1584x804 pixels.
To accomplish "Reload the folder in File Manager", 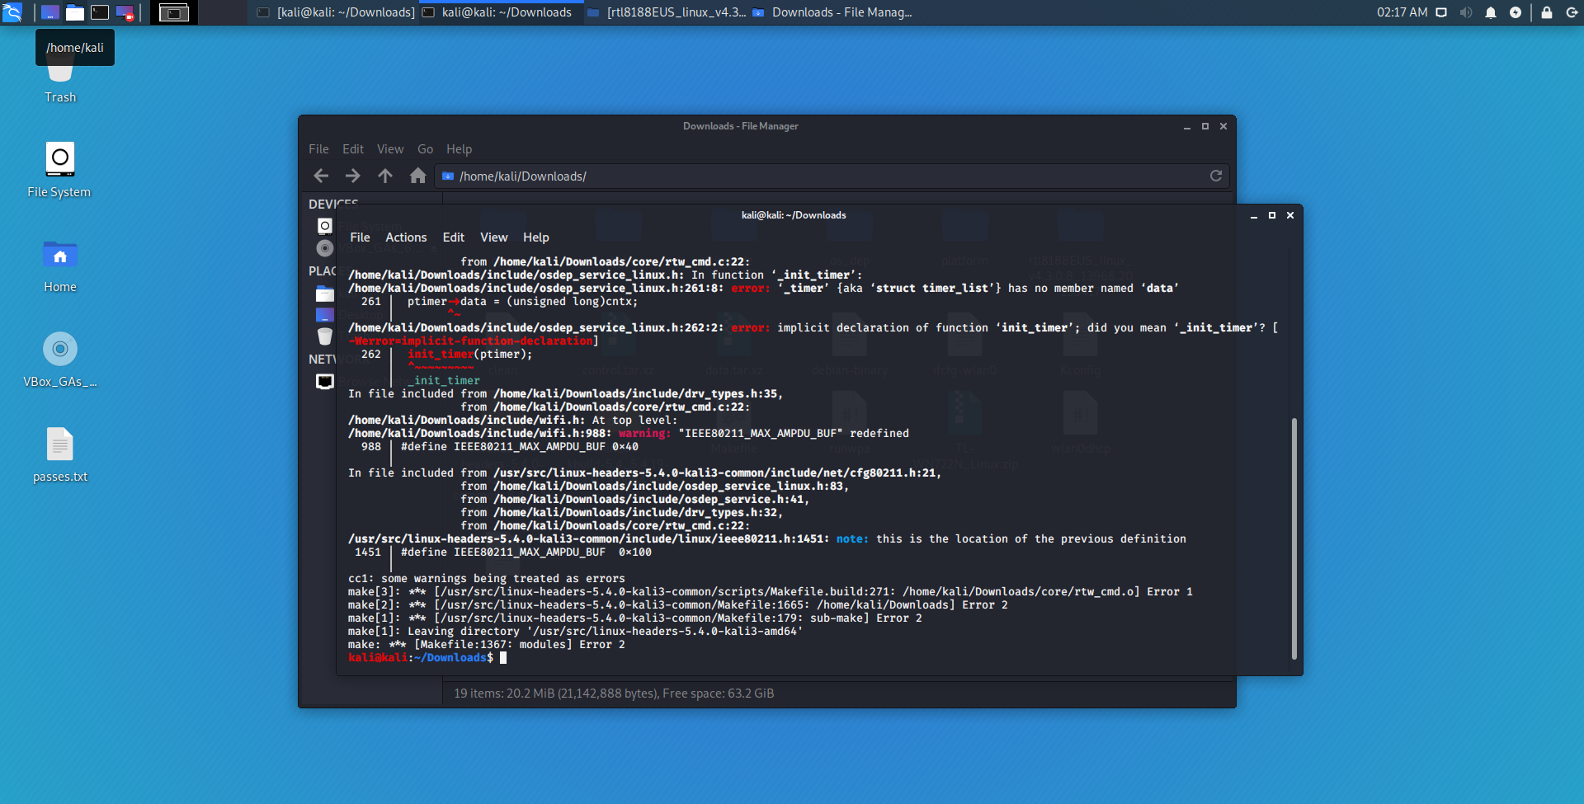I will [x=1215, y=176].
